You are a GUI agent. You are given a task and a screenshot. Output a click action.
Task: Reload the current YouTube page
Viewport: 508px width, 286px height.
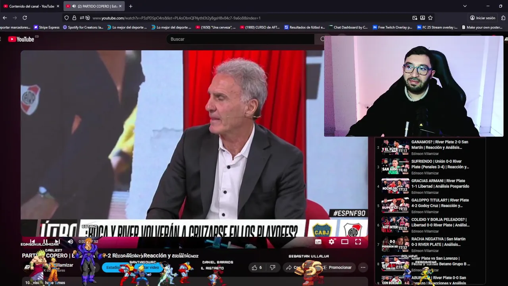[x=25, y=18]
